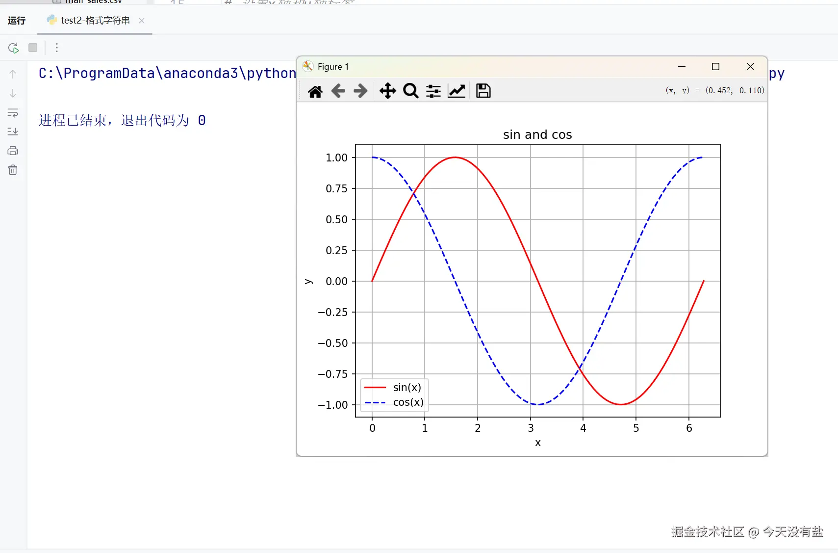Reset the plot view with Home icon

pyautogui.click(x=315, y=91)
